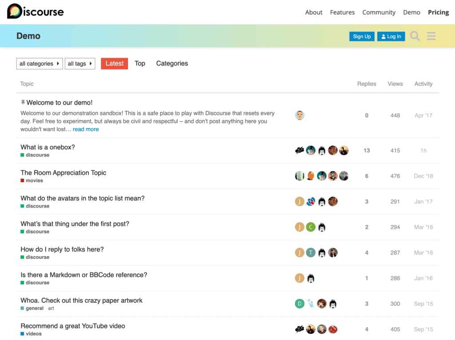This screenshot has height=340, width=455.
Task: Open Demo in the top navigation
Action: pyautogui.click(x=411, y=12)
